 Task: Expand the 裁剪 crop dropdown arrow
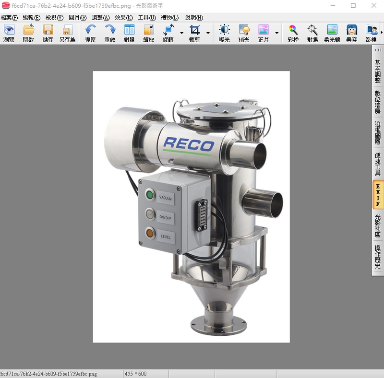click(208, 33)
